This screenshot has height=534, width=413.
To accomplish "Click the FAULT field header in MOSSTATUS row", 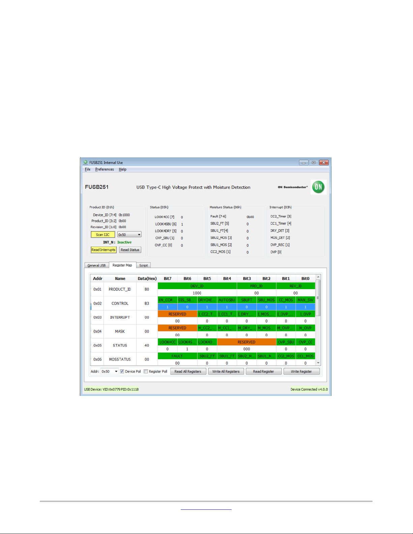I will point(177,356).
